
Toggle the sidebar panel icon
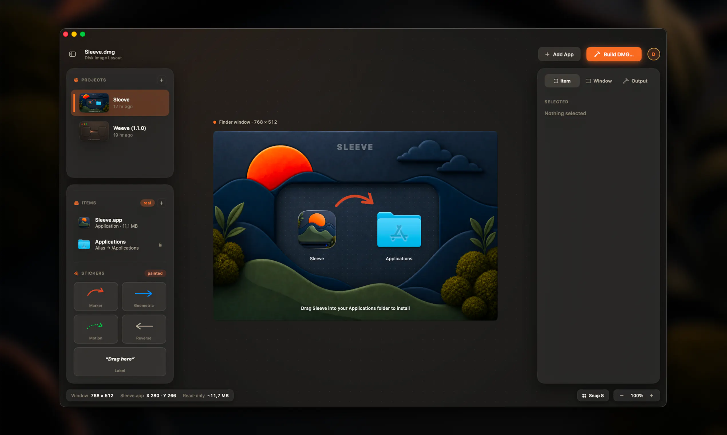pyautogui.click(x=72, y=54)
